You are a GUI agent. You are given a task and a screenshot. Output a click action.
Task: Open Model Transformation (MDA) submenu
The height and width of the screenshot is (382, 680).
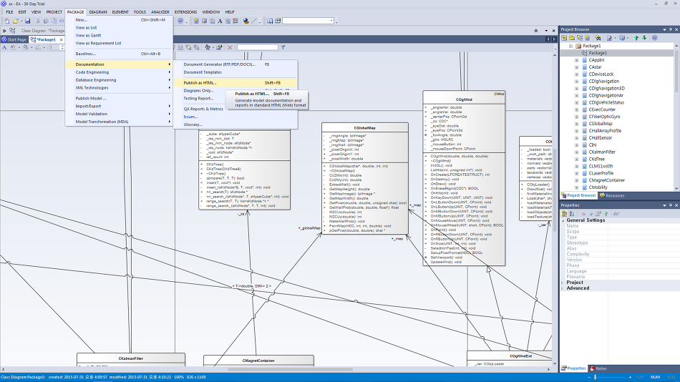(x=119, y=122)
